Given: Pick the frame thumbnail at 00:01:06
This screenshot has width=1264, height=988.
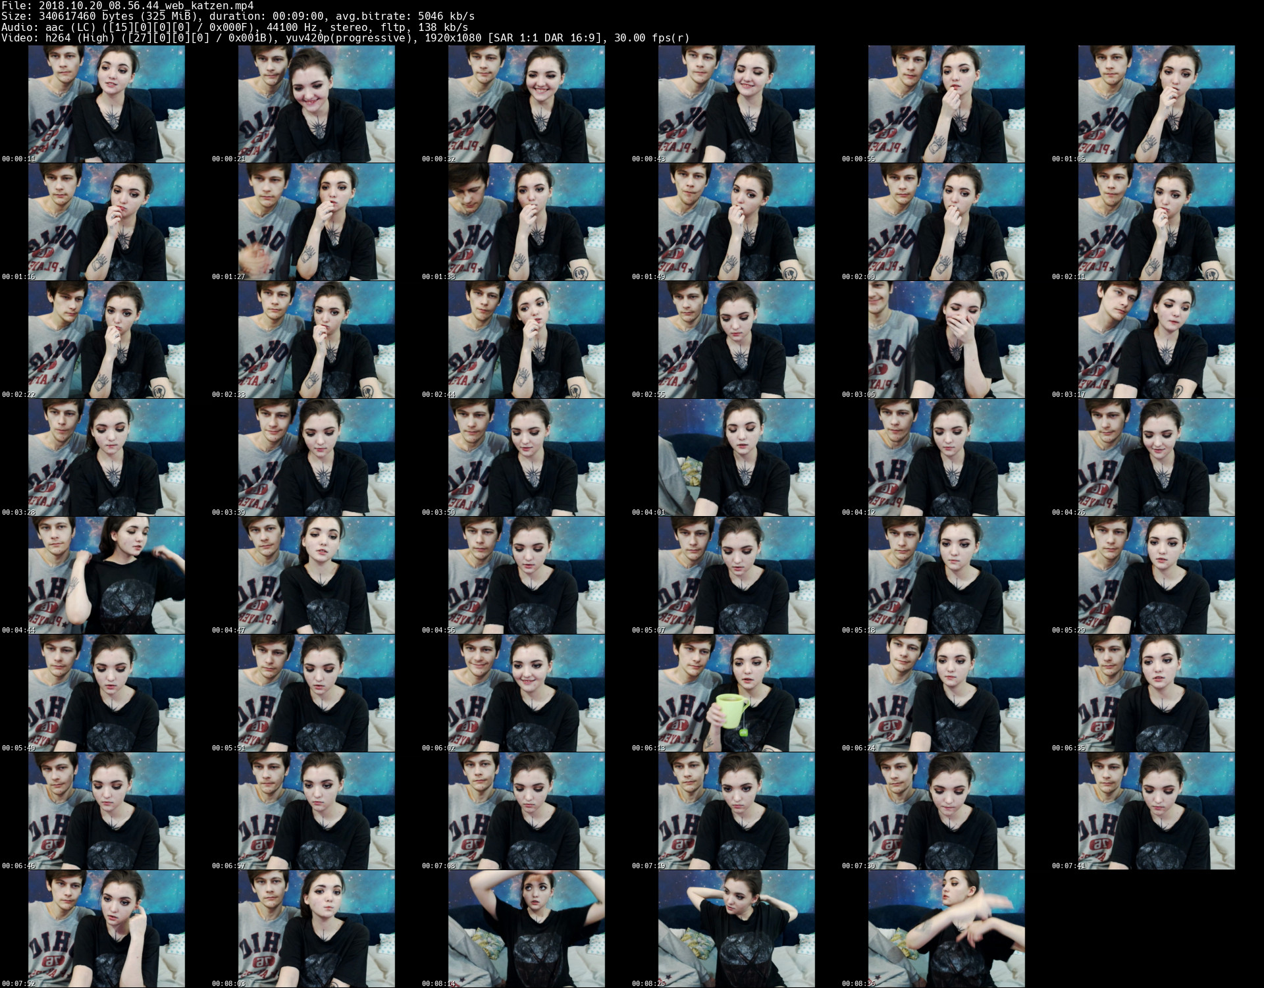Looking at the screenshot, I should tap(1157, 104).
